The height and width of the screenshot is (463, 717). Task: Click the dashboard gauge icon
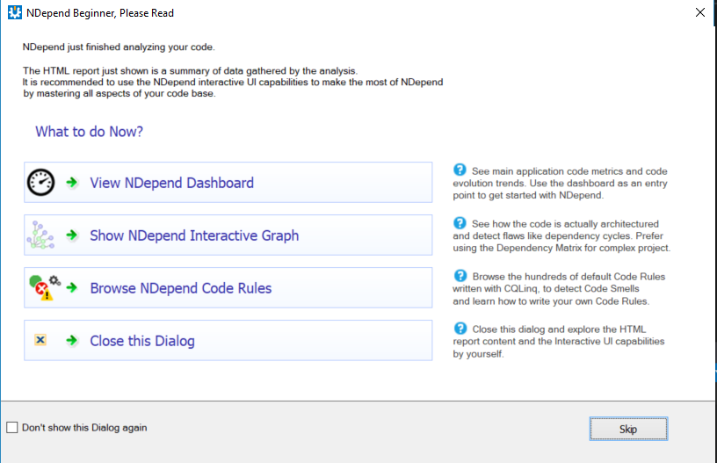(x=40, y=183)
